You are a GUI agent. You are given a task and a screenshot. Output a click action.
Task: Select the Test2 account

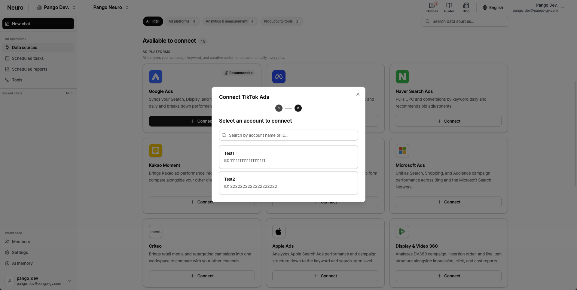[x=288, y=183]
